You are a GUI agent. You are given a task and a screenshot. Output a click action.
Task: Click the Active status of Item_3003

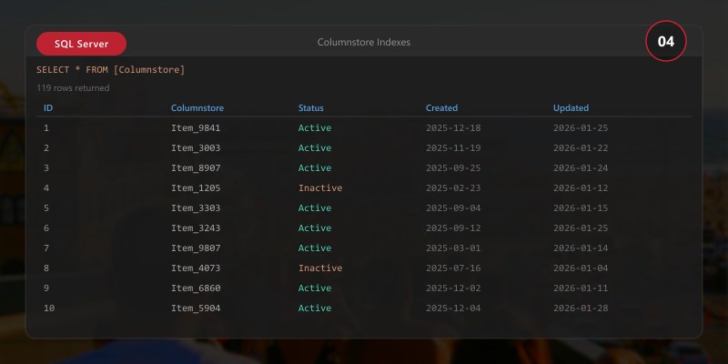click(x=315, y=147)
